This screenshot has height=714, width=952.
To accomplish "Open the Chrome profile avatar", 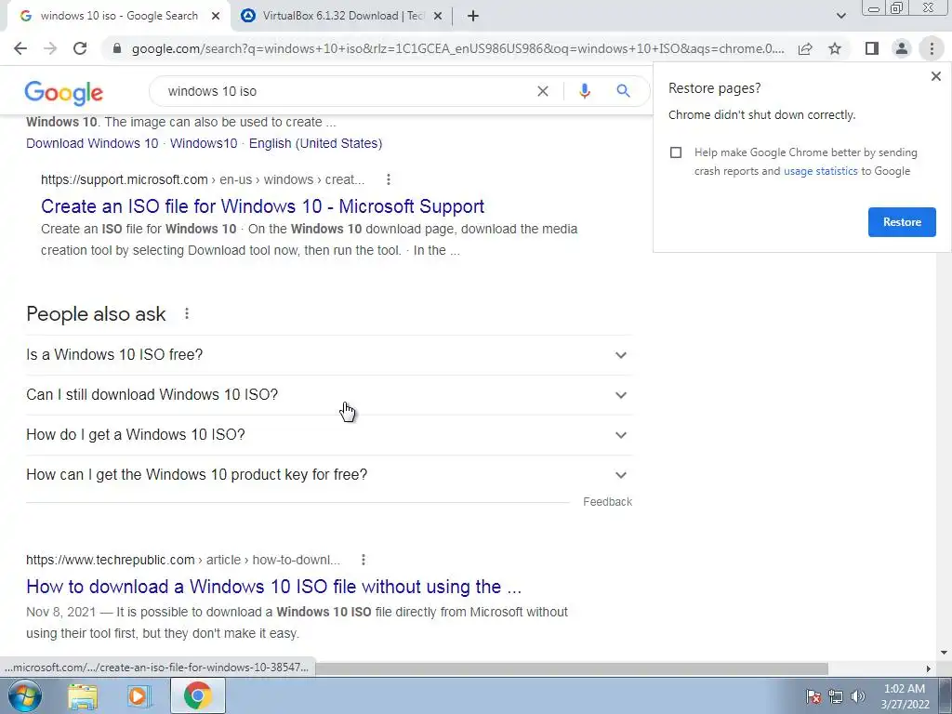I will pos(902,48).
